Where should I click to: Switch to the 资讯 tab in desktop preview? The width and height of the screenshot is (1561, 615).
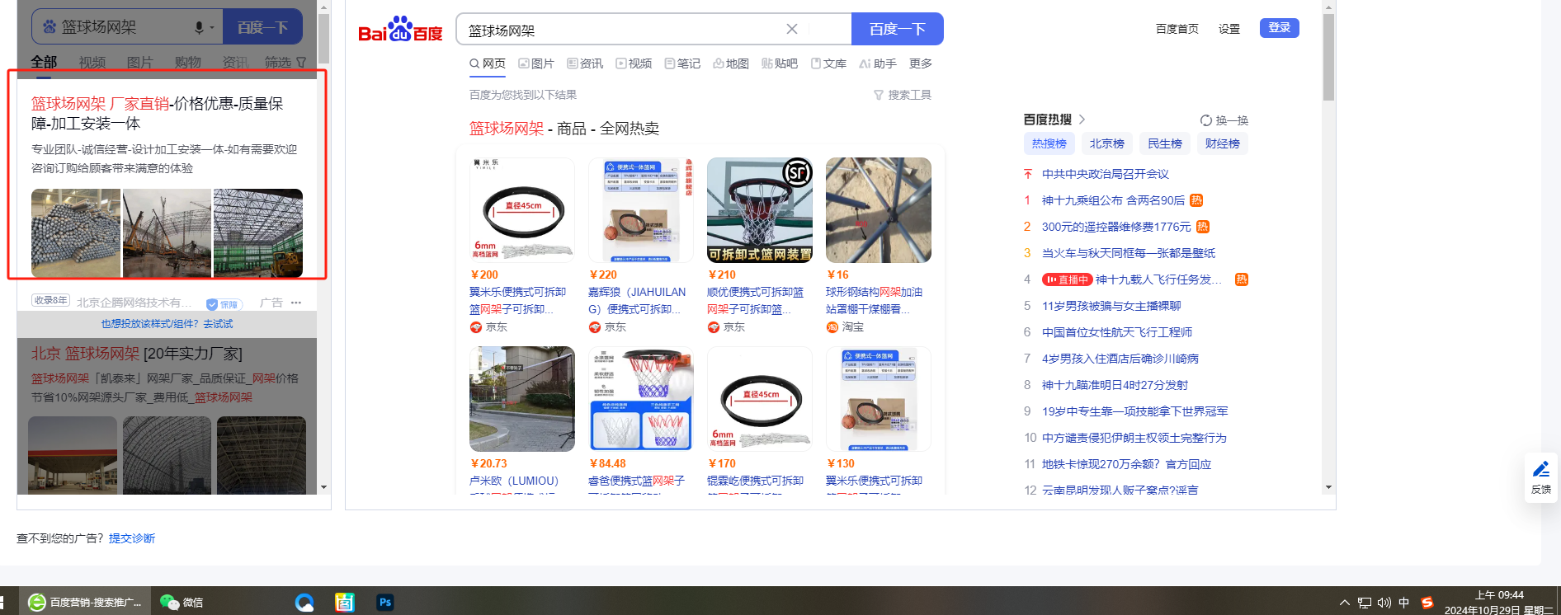585,63
